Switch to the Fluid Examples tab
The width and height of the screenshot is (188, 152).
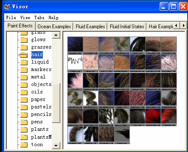click(90, 27)
